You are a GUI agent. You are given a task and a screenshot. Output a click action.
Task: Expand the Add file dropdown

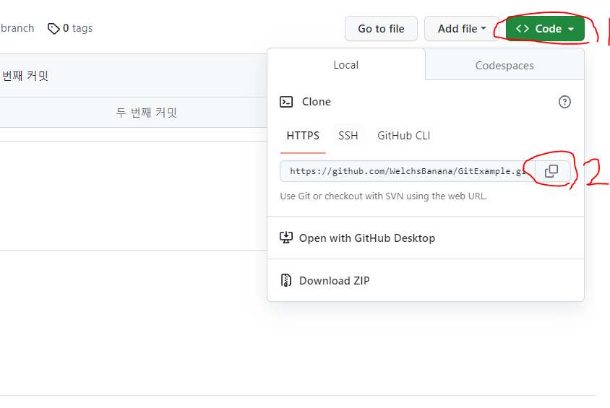tap(462, 29)
